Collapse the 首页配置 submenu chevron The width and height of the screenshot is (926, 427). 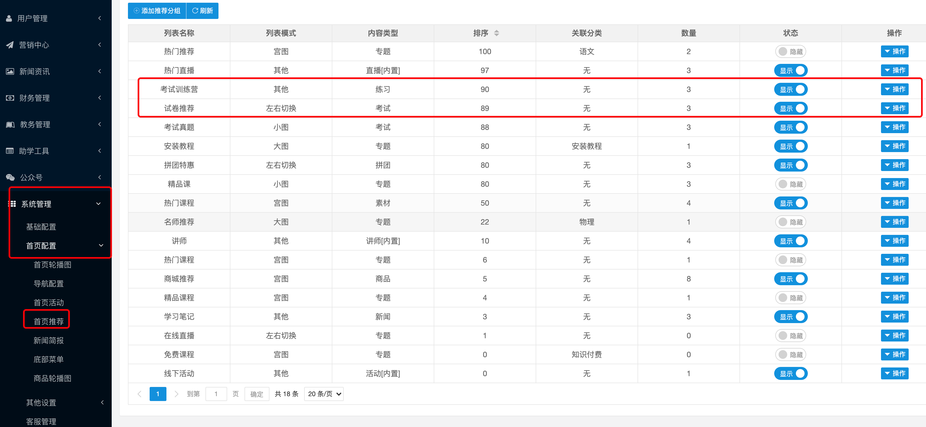(x=101, y=246)
